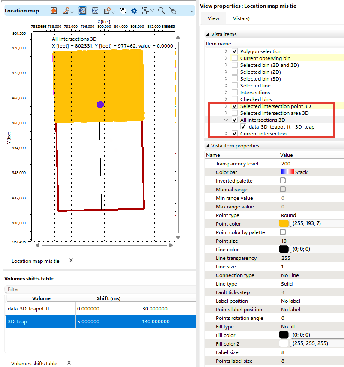344x367 pixels.
Task: Uncheck the Polygon selection checkbox
Action: (235, 51)
